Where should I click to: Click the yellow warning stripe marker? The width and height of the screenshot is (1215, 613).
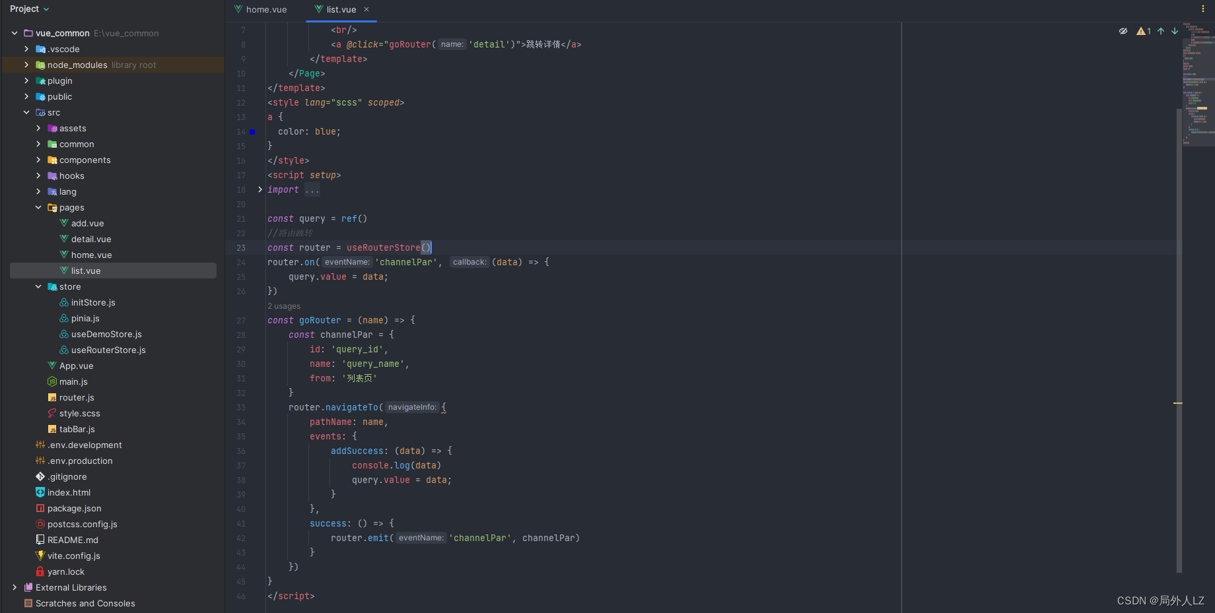tap(1178, 403)
